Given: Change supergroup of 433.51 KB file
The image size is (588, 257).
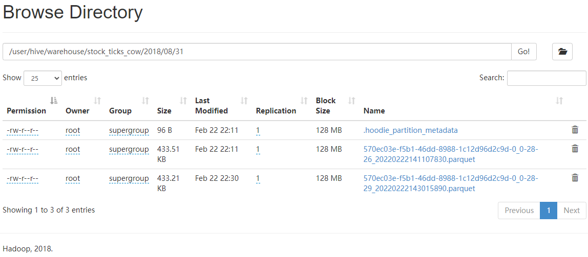Looking at the screenshot, I should (x=129, y=149).
